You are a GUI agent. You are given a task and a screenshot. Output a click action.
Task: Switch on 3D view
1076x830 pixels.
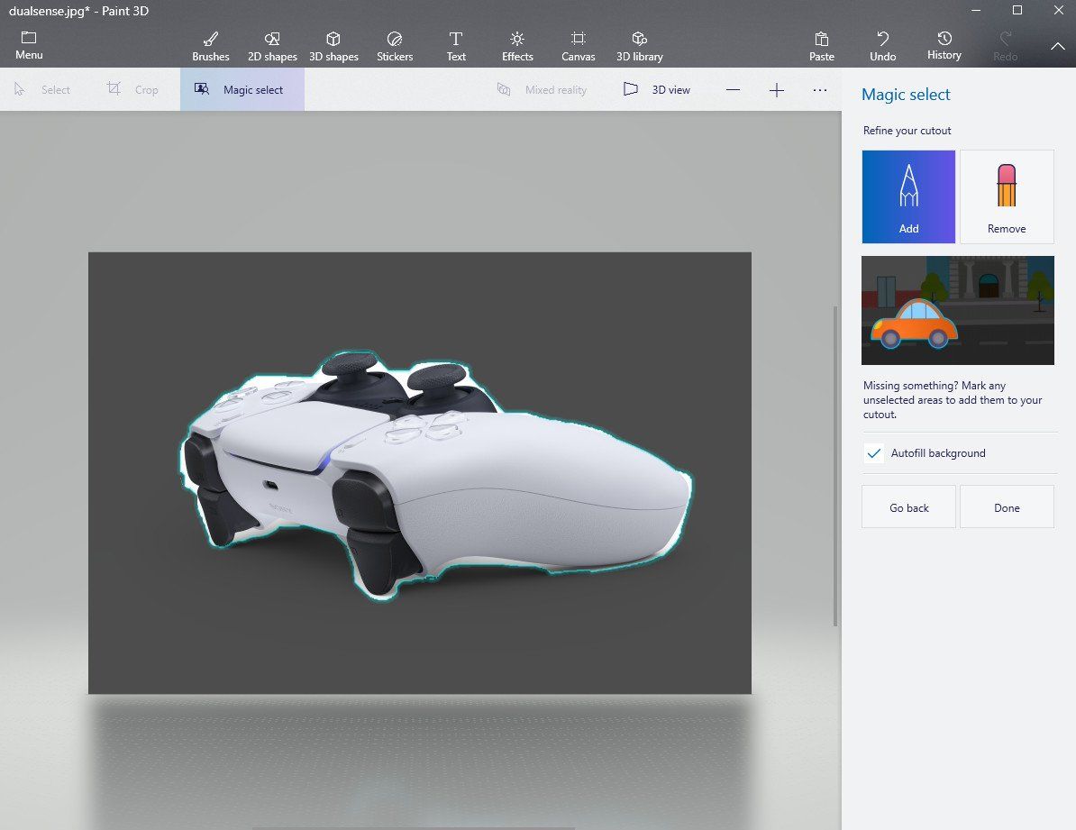pyautogui.click(x=657, y=89)
